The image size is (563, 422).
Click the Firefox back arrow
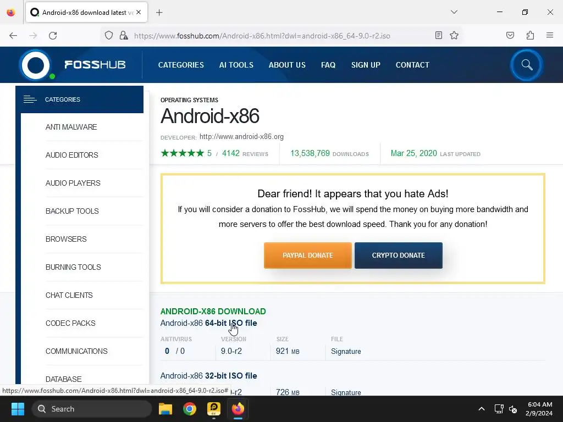click(13, 36)
